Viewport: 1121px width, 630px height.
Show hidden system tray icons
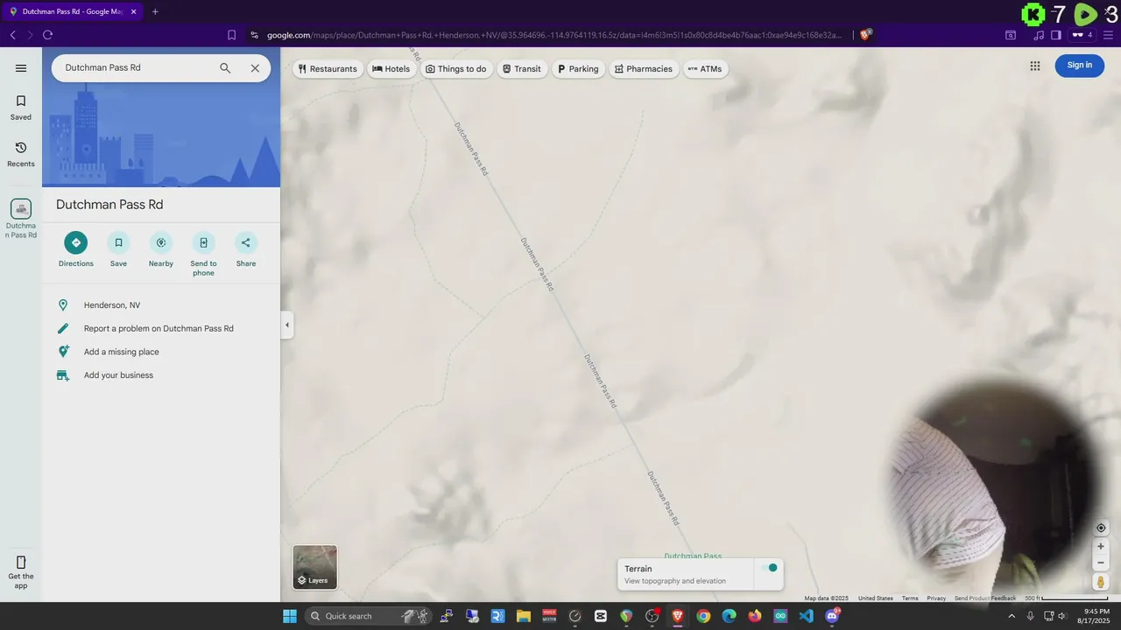[x=1012, y=616]
